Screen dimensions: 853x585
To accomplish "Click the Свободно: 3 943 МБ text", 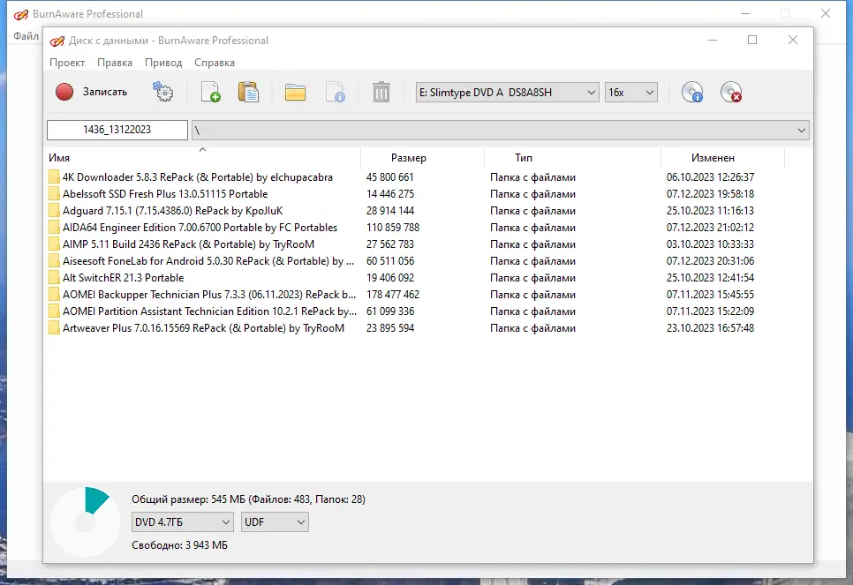I will (x=179, y=545).
